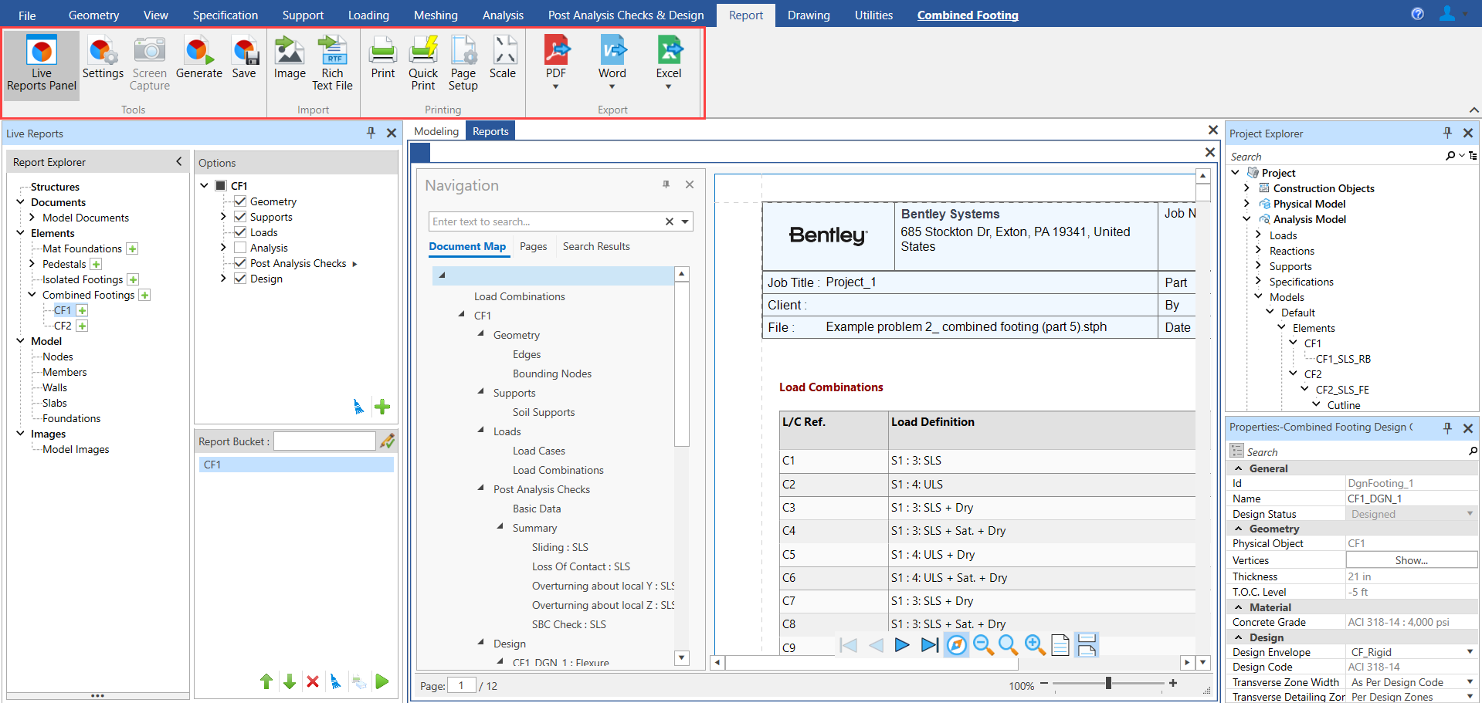Print the report
Screen dimensions: 1482x703
click(x=383, y=59)
